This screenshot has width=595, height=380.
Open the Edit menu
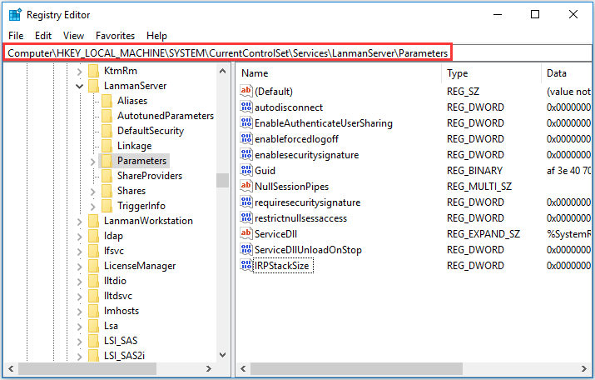(x=43, y=36)
